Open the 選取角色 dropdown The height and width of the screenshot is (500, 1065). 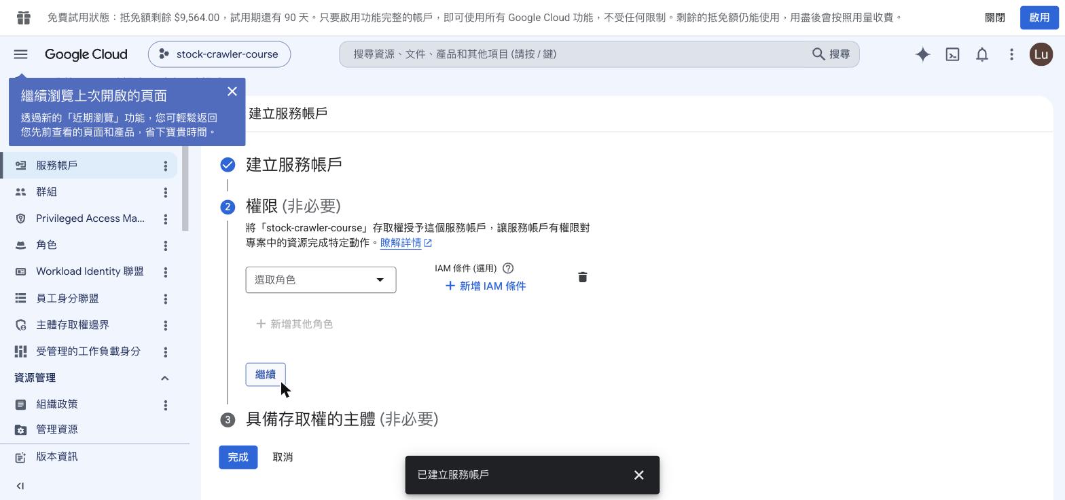321,280
